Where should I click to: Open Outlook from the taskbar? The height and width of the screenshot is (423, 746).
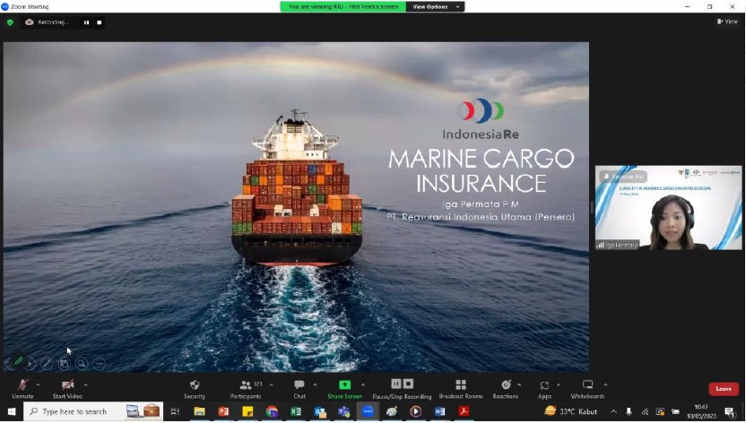click(x=320, y=411)
